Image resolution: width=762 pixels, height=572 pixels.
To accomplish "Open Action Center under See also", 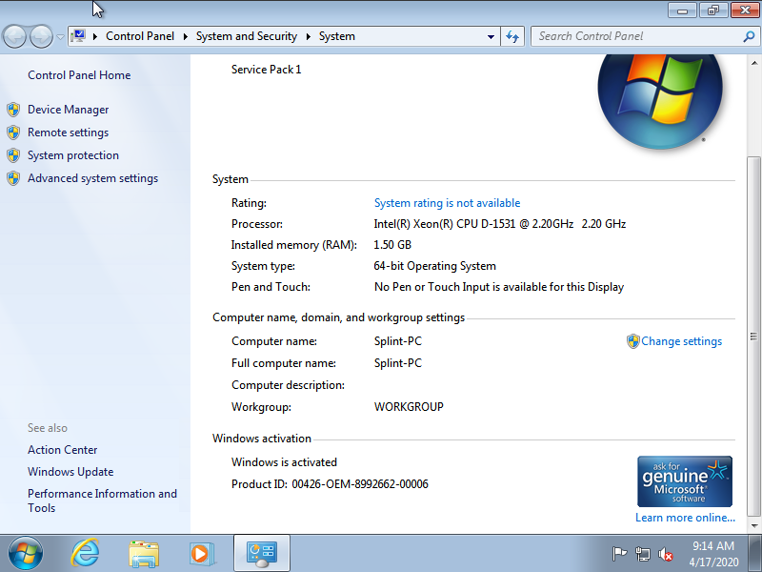I will tap(62, 449).
